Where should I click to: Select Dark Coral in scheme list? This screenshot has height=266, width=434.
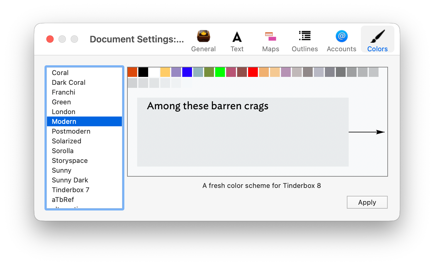pyautogui.click(x=69, y=82)
